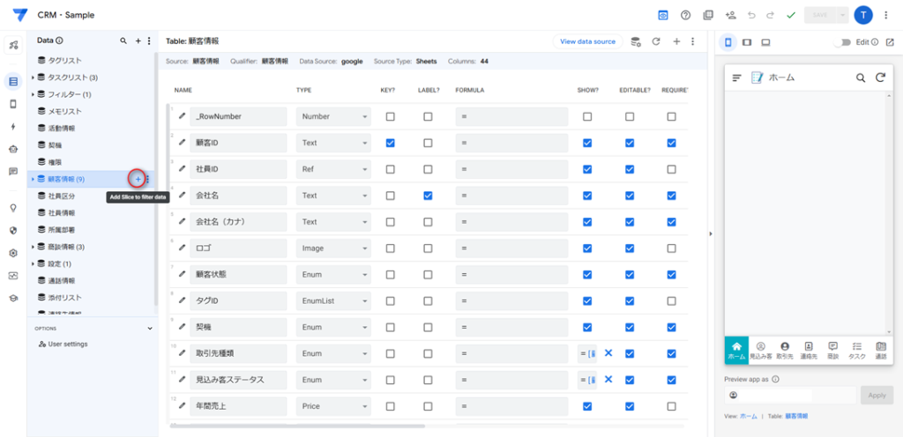The width and height of the screenshot is (903, 437).
Task: Open the share app add-person icon
Action: pyautogui.click(x=730, y=15)
